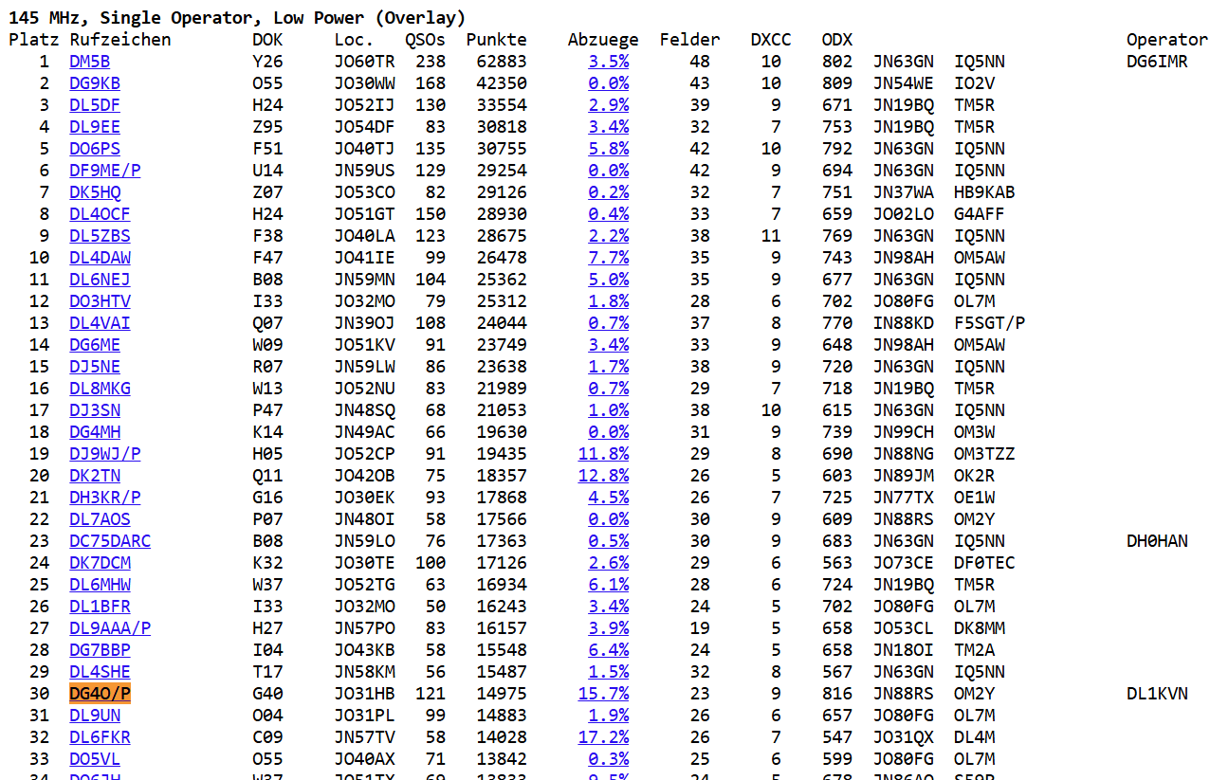Open the highlighted DG4O/P callsign link
1210x780 pixels.
pyautogui.click(x=100, y=694)
